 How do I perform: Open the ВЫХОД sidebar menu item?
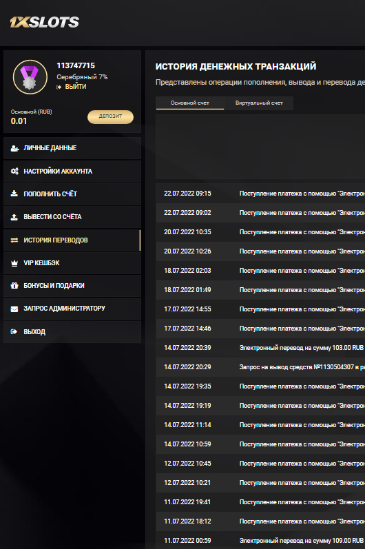72,331
